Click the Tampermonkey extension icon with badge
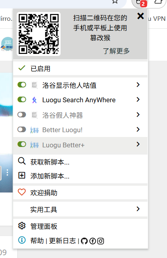This screenshot has width=167, height=258. [x=141, y=3]
